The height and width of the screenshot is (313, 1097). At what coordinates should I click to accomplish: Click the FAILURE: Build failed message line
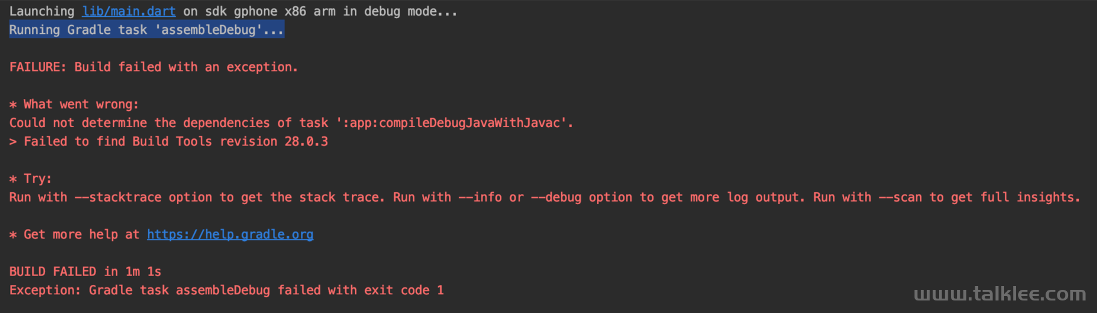(154, 67)
